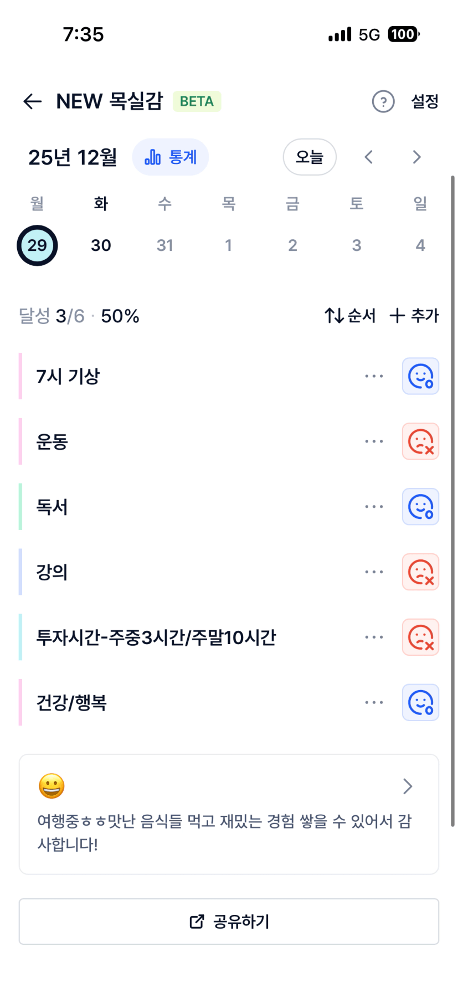Toggle completion status for 7시 기상
Screen dimensions: 458x993
[x=420, y=377]
